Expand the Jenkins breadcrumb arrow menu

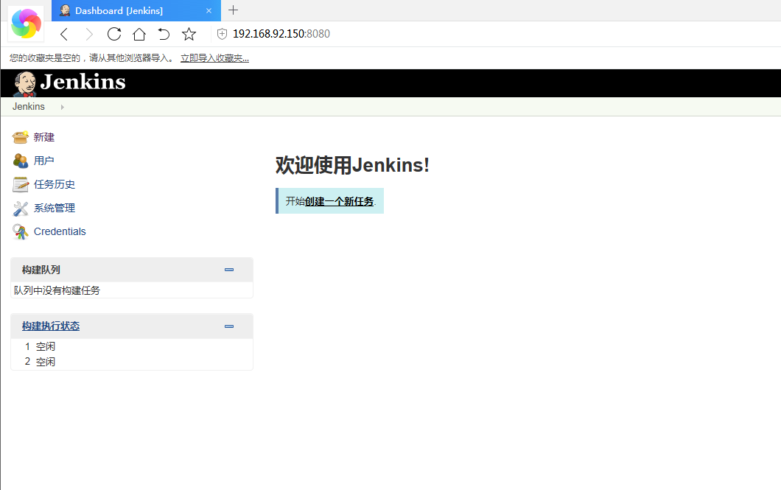[x=63, y=107]
